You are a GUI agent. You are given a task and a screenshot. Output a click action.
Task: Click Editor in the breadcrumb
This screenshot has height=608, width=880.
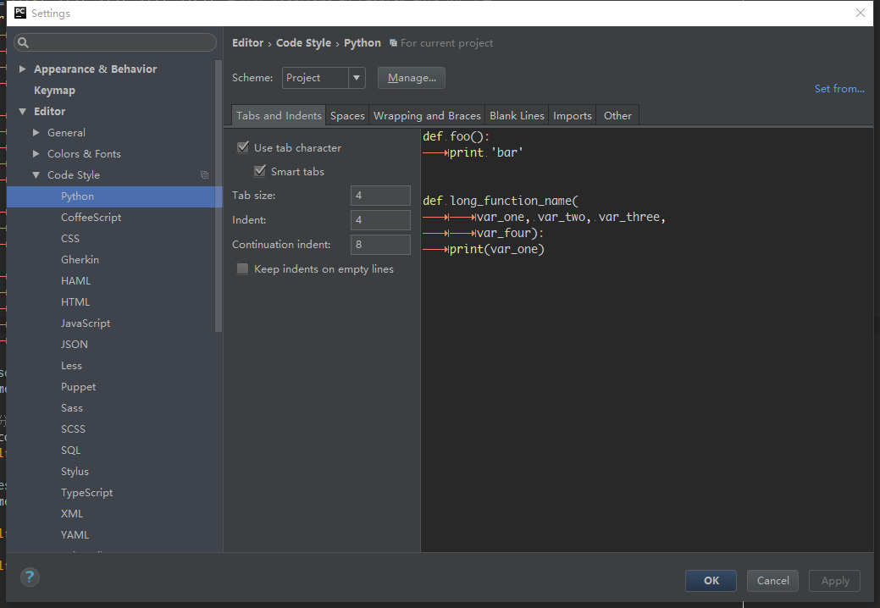pyautogui.click(x=247, y=43)
